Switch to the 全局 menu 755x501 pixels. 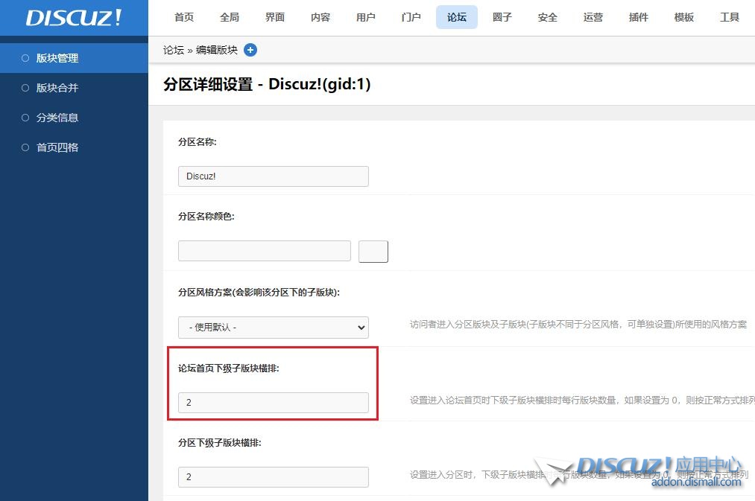point(230,17)
